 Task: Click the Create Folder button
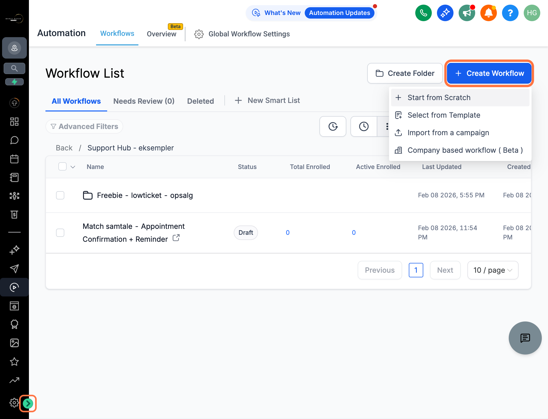(405, 73)
